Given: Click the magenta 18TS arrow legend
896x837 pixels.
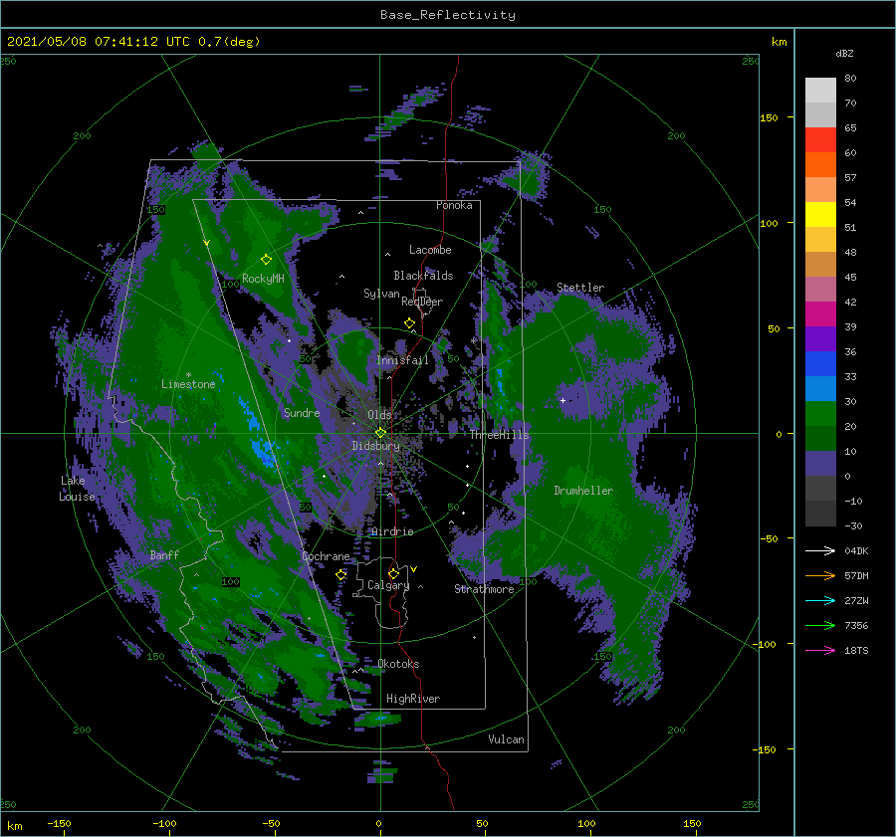Looking at the screenshot, I should pyautogui.click(x=820, y=650).
